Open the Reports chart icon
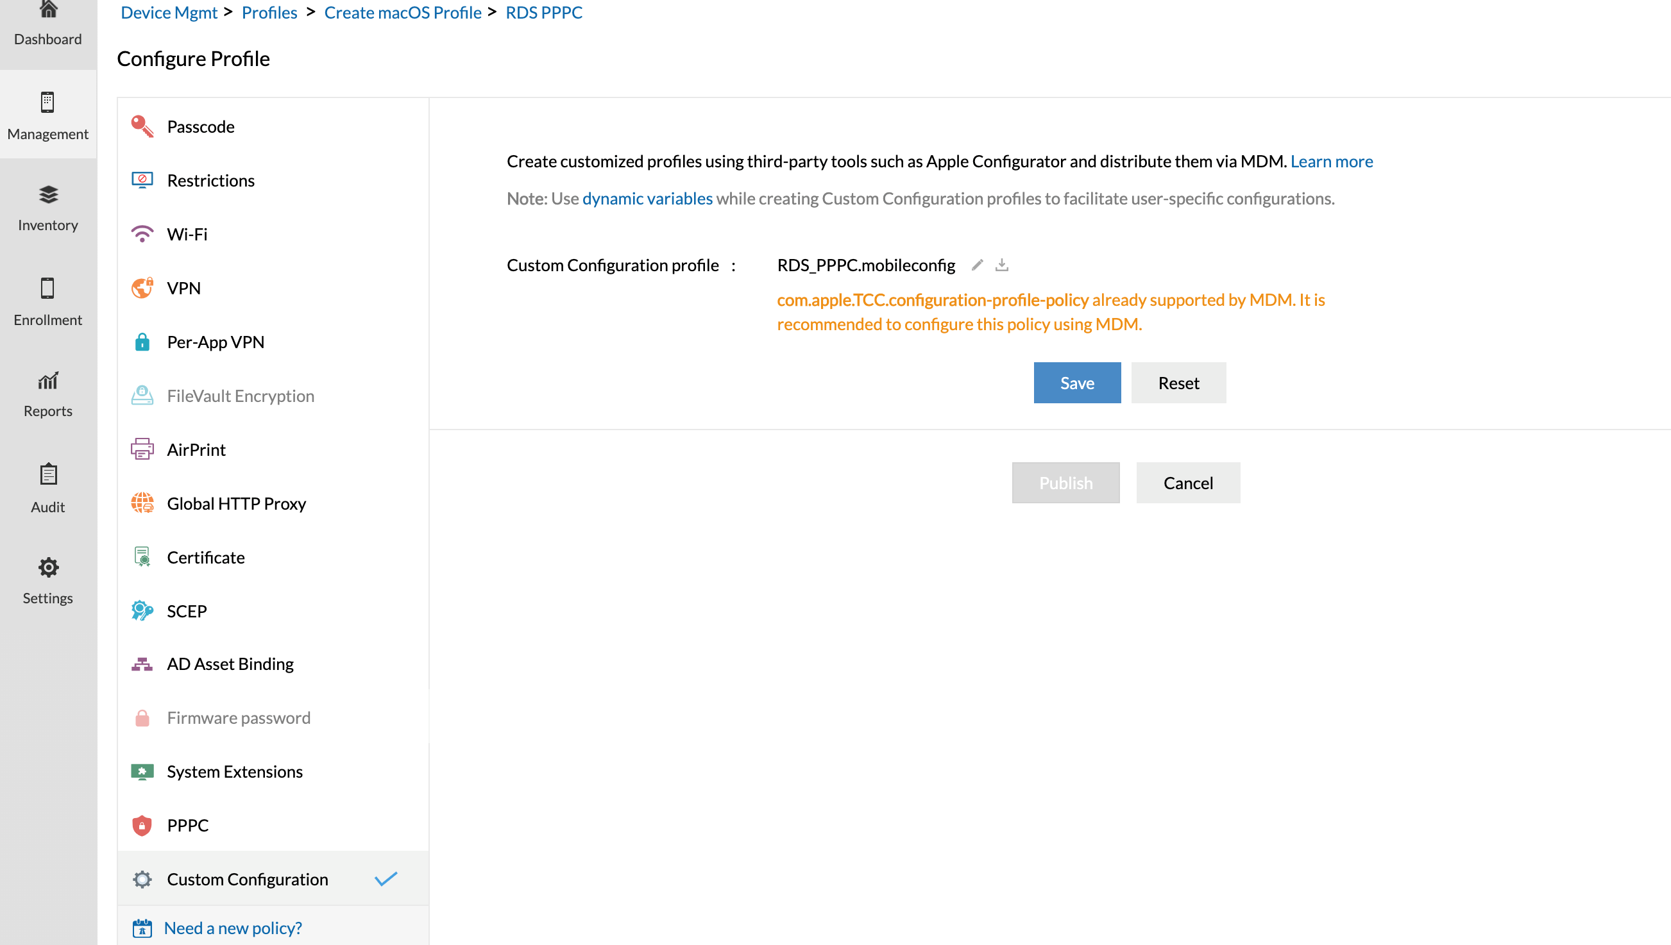 pyautogui.click(x=48, y=381)
